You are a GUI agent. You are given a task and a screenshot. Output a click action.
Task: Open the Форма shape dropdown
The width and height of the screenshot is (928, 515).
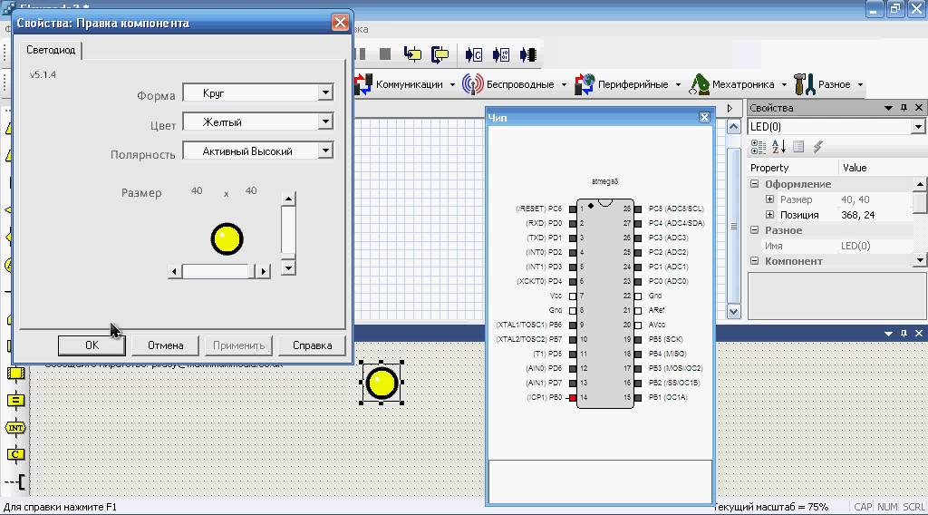tap(325, 92)
